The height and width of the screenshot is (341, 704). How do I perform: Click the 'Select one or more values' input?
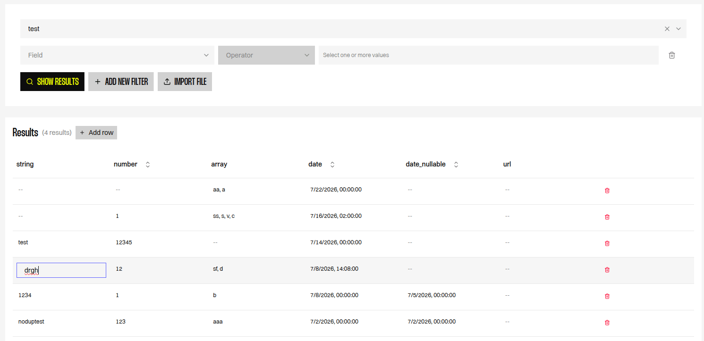(489, 55)
